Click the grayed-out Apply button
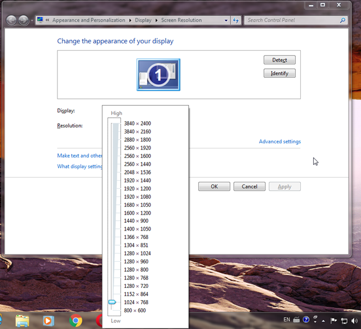The width and height of the screenshot is (361, 329). click(285, 187)
